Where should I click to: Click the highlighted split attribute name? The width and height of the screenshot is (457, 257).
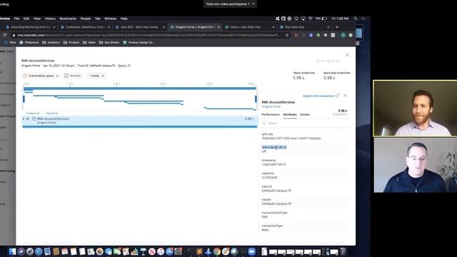274,147
